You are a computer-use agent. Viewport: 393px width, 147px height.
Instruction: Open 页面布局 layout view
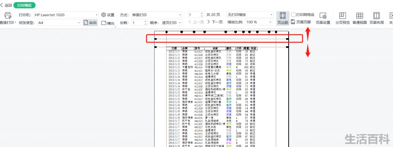(x=376, y=18)
